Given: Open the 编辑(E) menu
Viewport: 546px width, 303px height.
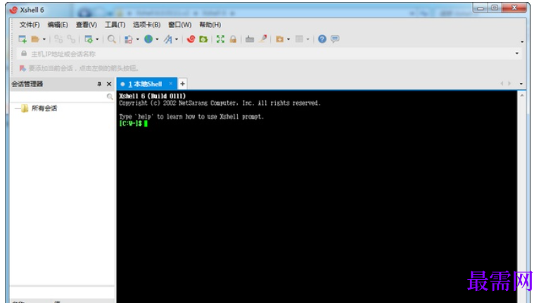Looking at the screenshot, I should [58, 25].
